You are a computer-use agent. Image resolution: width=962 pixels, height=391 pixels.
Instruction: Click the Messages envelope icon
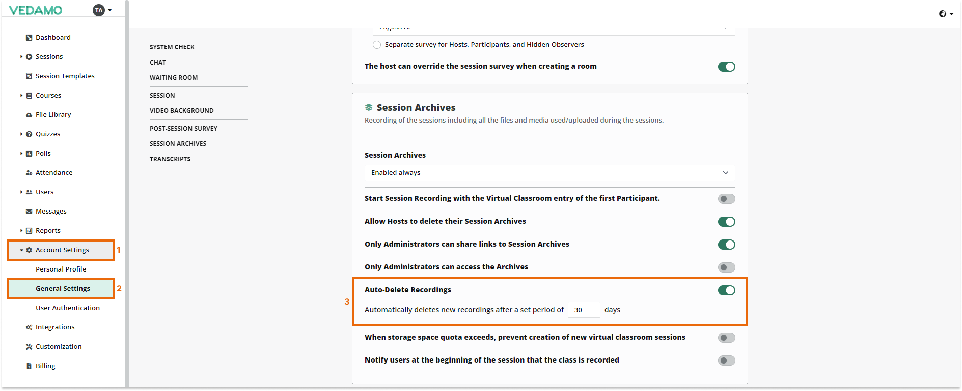(x=29, y=212)
